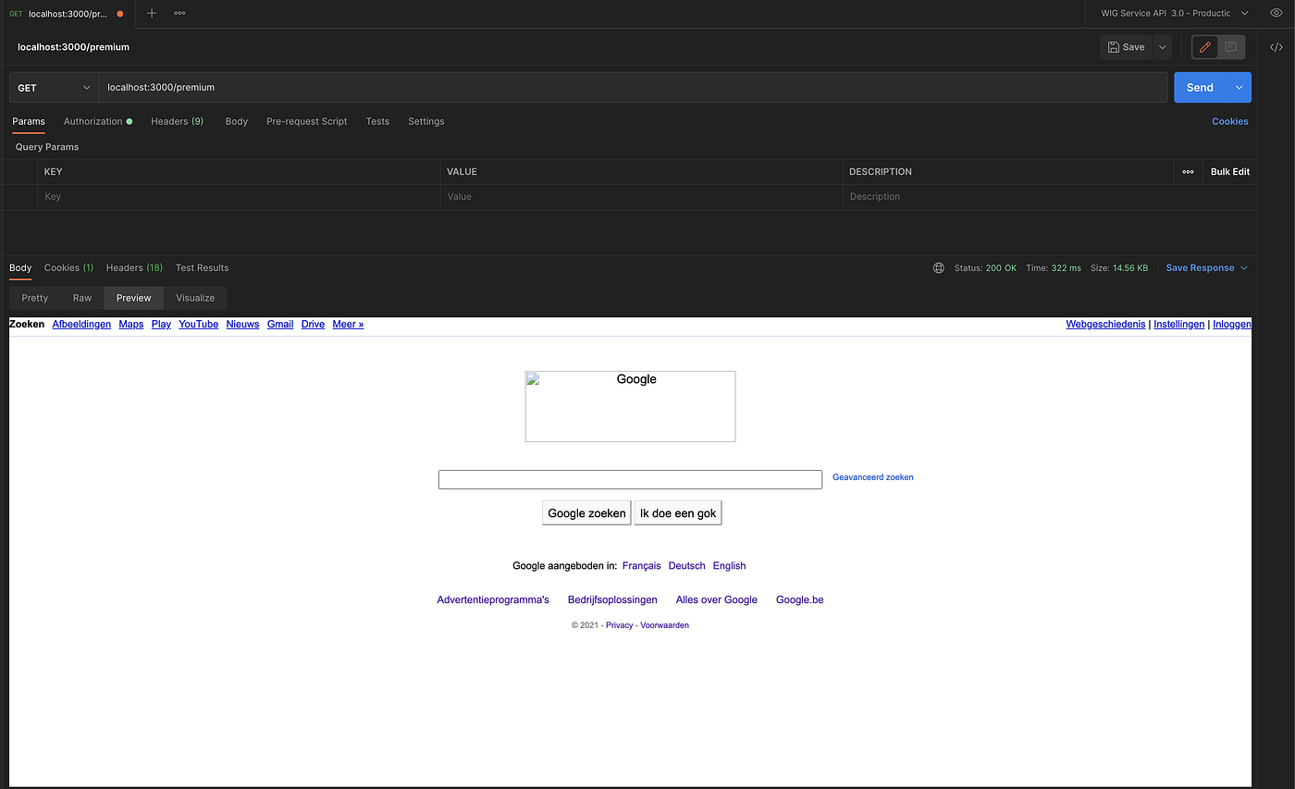Open the Instellingen link
This screenshot has height=789, width=1295.
pos(1179,325)
